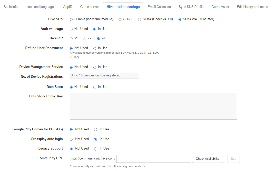Click the Community URL label

pos(50,158)
